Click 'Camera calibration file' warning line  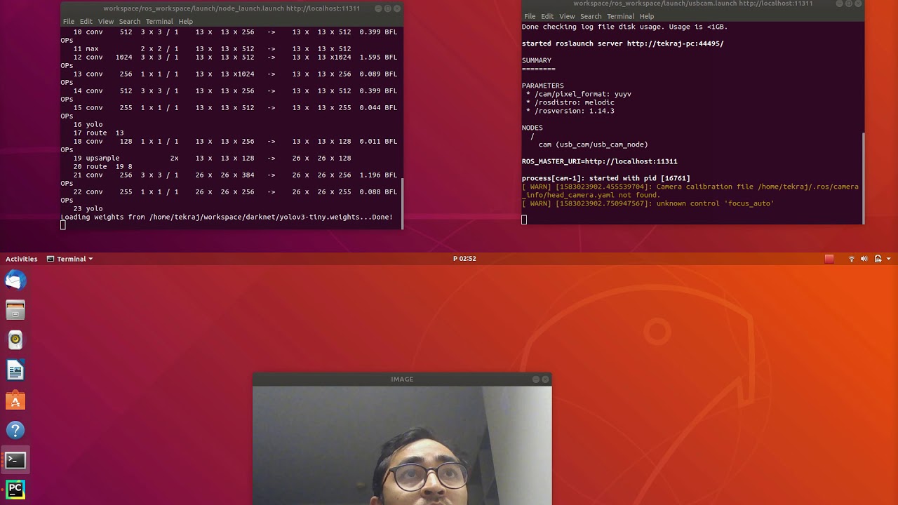click(690, 191)
